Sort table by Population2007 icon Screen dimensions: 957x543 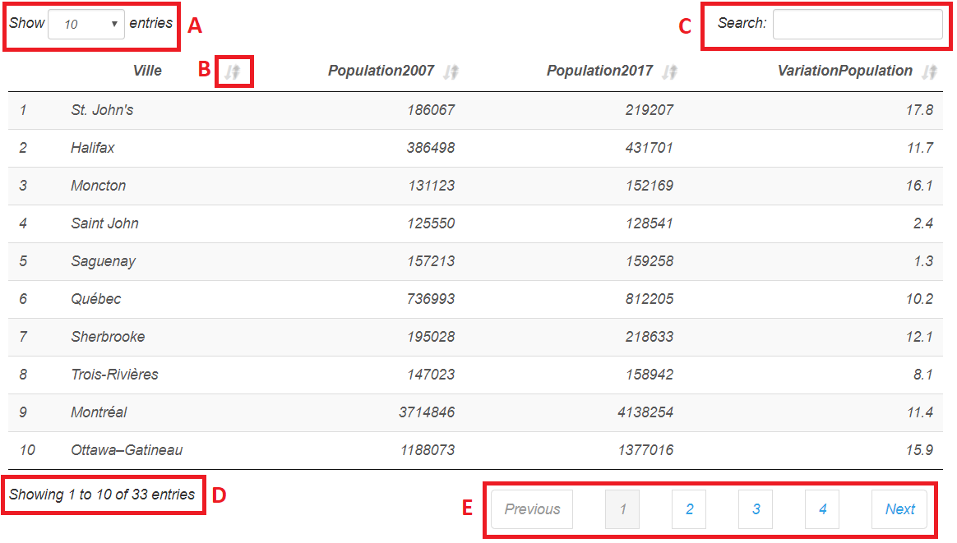click(x=450, y=72)
